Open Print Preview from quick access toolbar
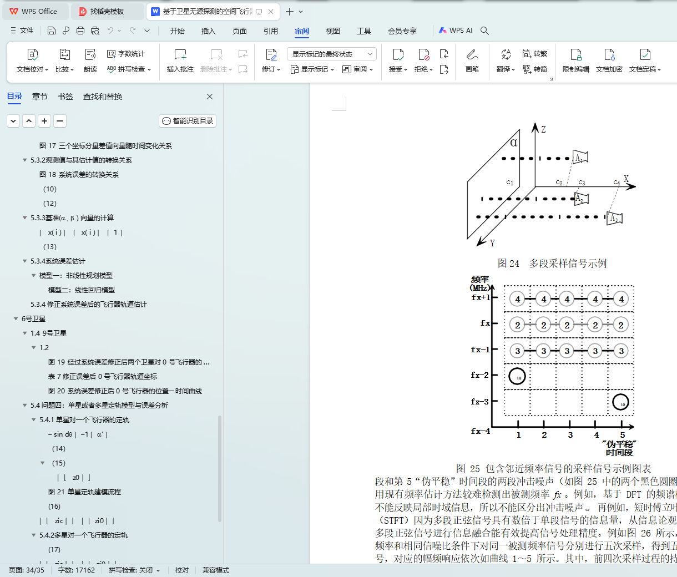Image resolution: width=677 pixels, height=577 pixels. 95,31
